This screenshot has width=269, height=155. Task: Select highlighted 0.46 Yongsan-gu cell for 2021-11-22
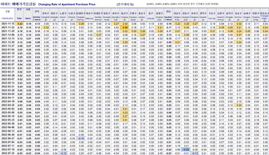(x=124, y=28)
